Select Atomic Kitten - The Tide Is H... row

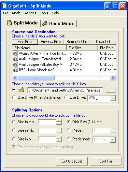coord(64,53)
